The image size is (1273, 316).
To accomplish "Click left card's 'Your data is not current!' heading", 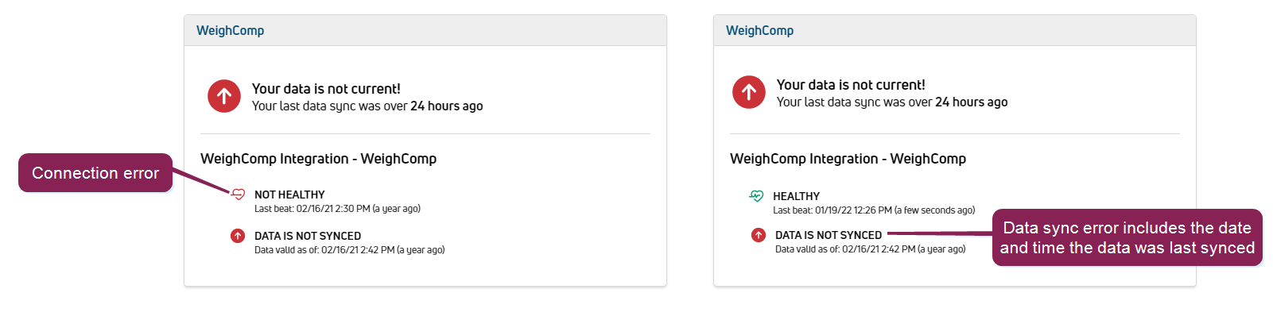I will [326, 89].
